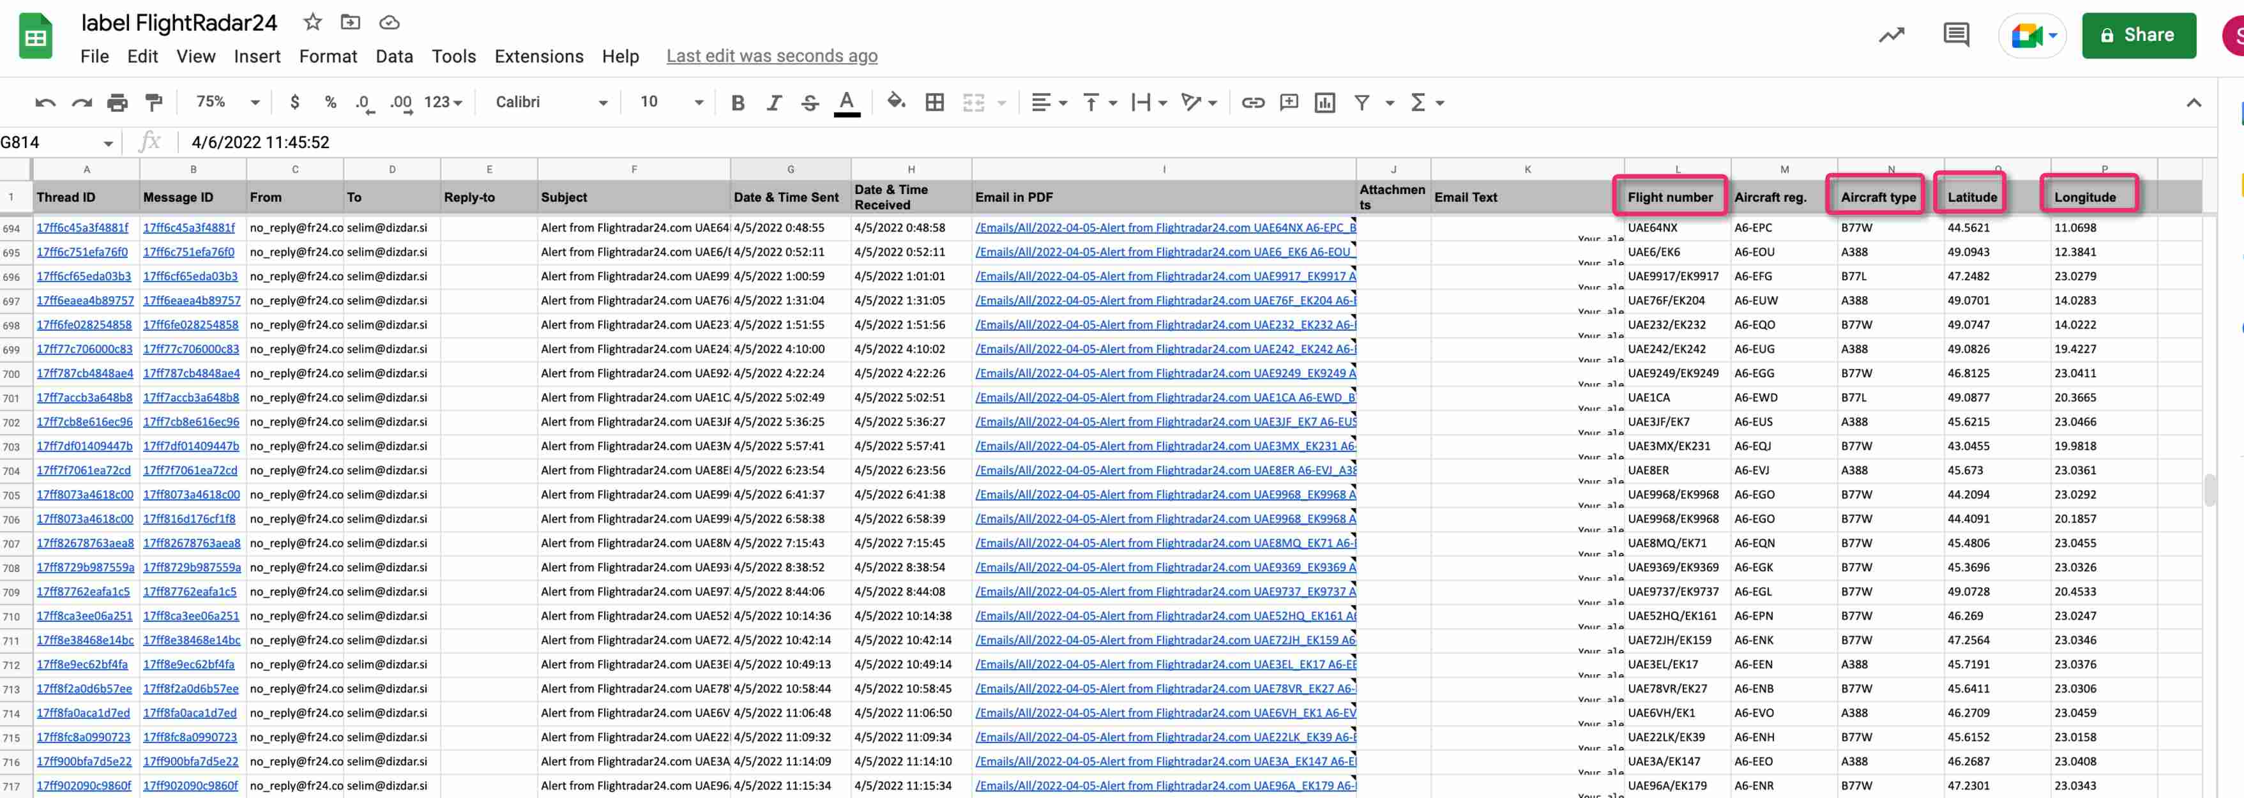Open the zoom level dropdown at 75%
Image resolution: width=2244 pixels, height=798 pixels.
coord(228,102)
